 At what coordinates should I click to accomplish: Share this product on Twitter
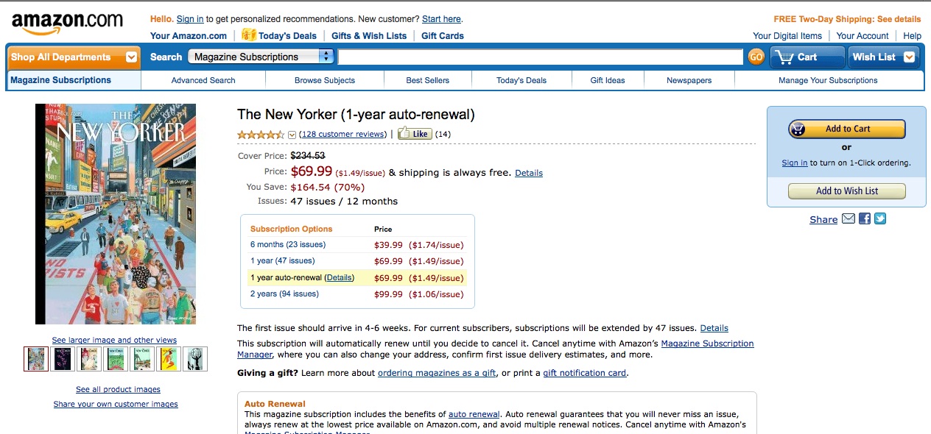(879, 218)
